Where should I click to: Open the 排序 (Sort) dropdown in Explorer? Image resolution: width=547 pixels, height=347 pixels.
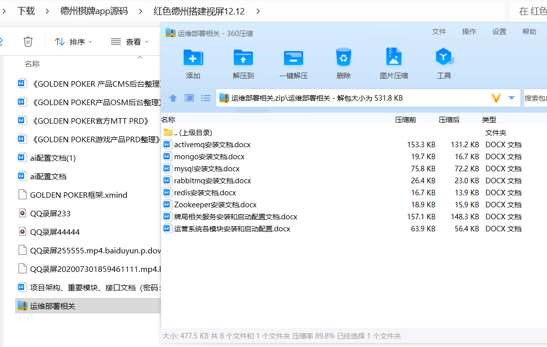pos(74,42)
